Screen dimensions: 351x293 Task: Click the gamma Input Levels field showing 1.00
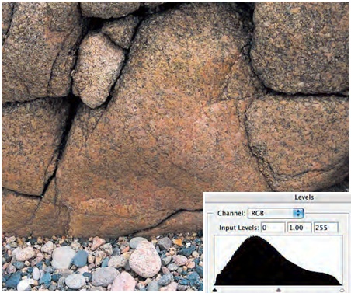tap(299, 228)
